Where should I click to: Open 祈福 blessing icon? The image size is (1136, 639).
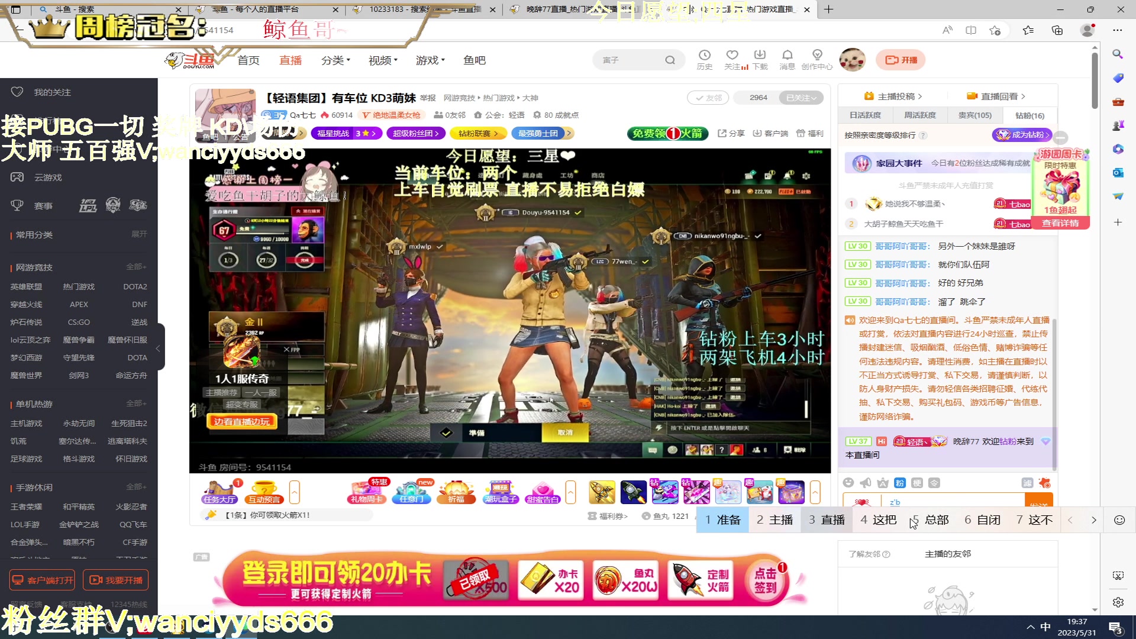pos(456,492)
